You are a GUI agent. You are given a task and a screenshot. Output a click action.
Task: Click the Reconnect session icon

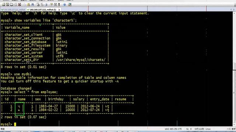15,4
